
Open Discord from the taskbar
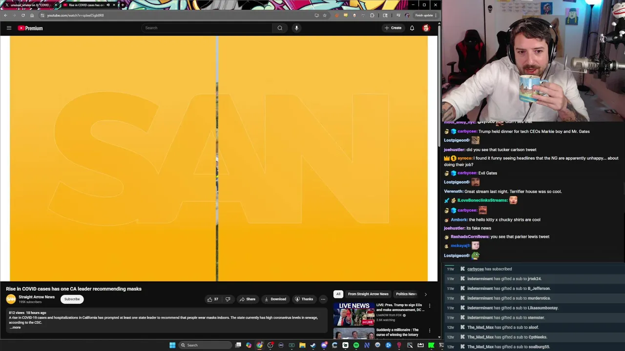point(324,345)
